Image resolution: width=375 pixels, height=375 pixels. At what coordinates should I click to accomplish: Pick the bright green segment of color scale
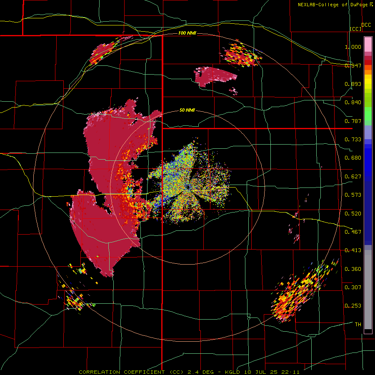pos(368,114)
